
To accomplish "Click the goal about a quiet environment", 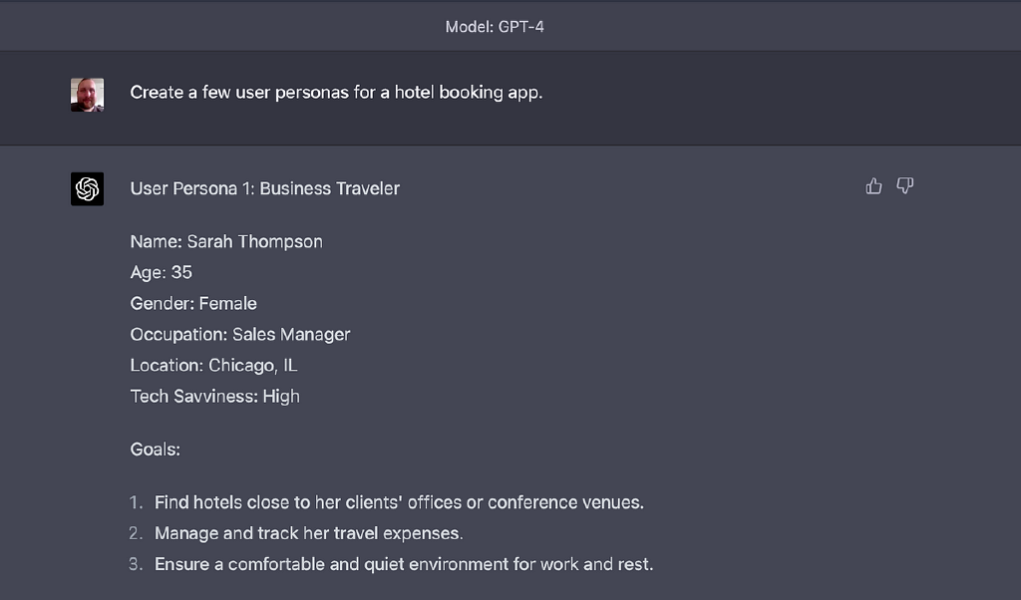I will [x=404, y=564].
